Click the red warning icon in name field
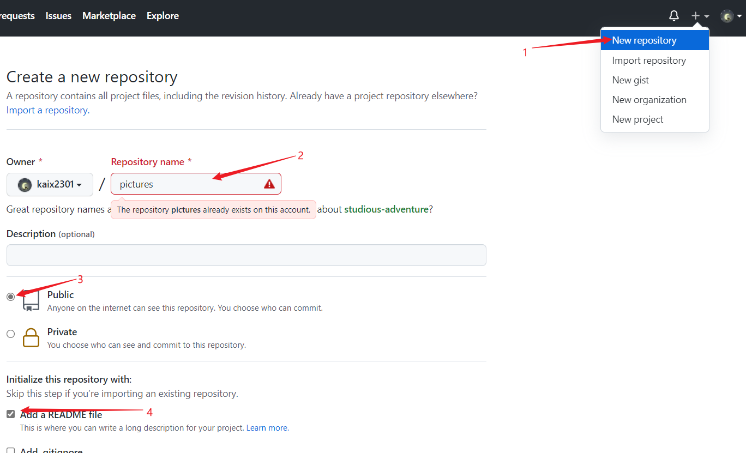The image size is (746, 453). click(269, 184)
